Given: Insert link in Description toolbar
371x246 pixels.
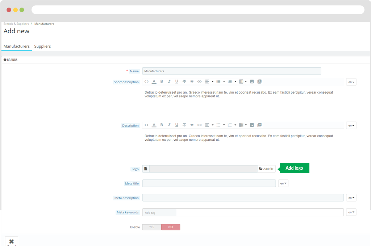Looking at the screenshot, I should tap(200, 125).
